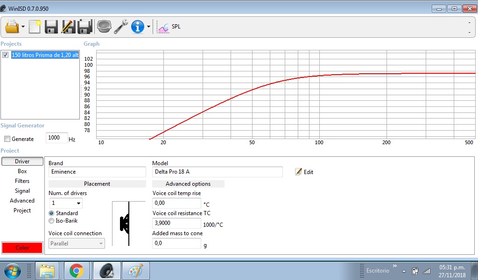Click the SPL graph selector label
The width and height of the screenshot is (478, 280).
(x=176, y=27)
